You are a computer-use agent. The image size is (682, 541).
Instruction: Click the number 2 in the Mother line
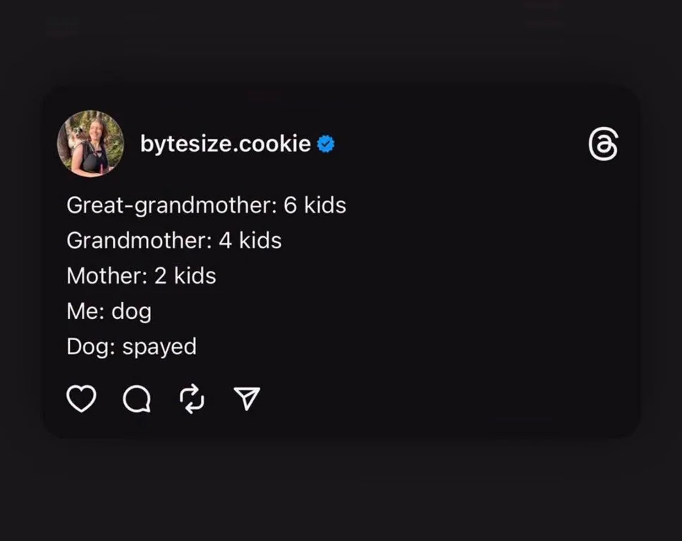click(160, 276)
